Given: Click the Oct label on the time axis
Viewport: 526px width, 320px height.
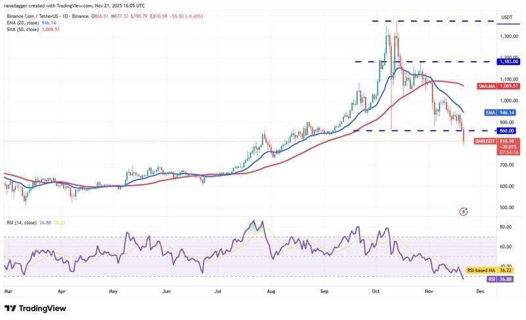Looking at the screenshot, I should (x=375, y=289).
